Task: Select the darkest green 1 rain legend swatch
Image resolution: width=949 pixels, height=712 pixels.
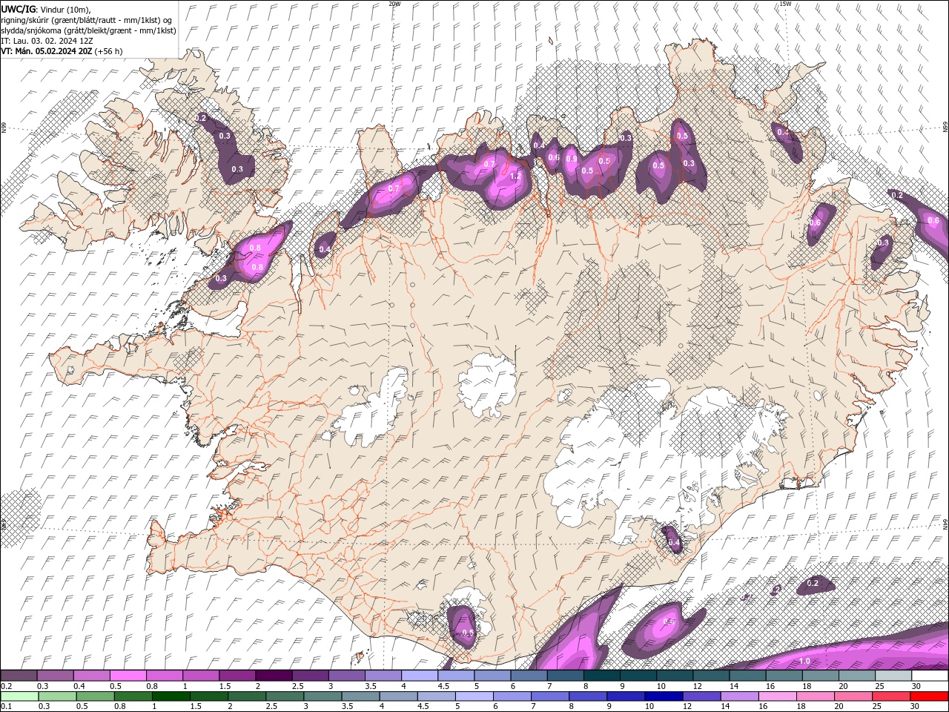Action: [x=171, y=696]
